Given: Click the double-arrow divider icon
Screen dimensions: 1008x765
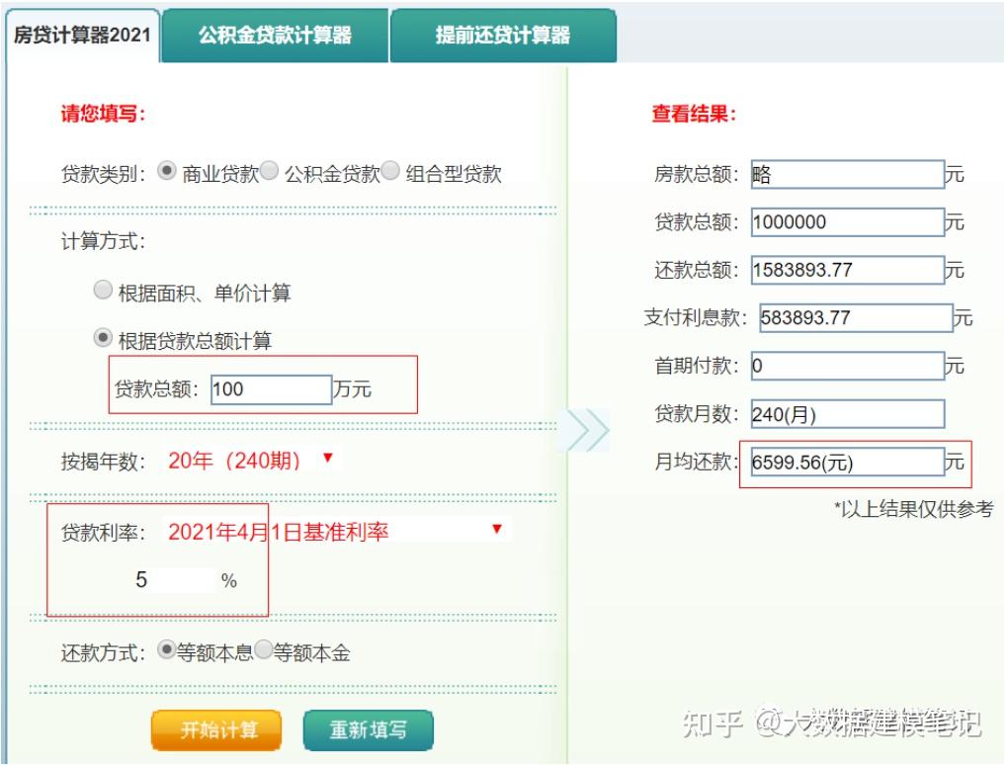Looking at the screenshot, I should (x=588, y=429).
